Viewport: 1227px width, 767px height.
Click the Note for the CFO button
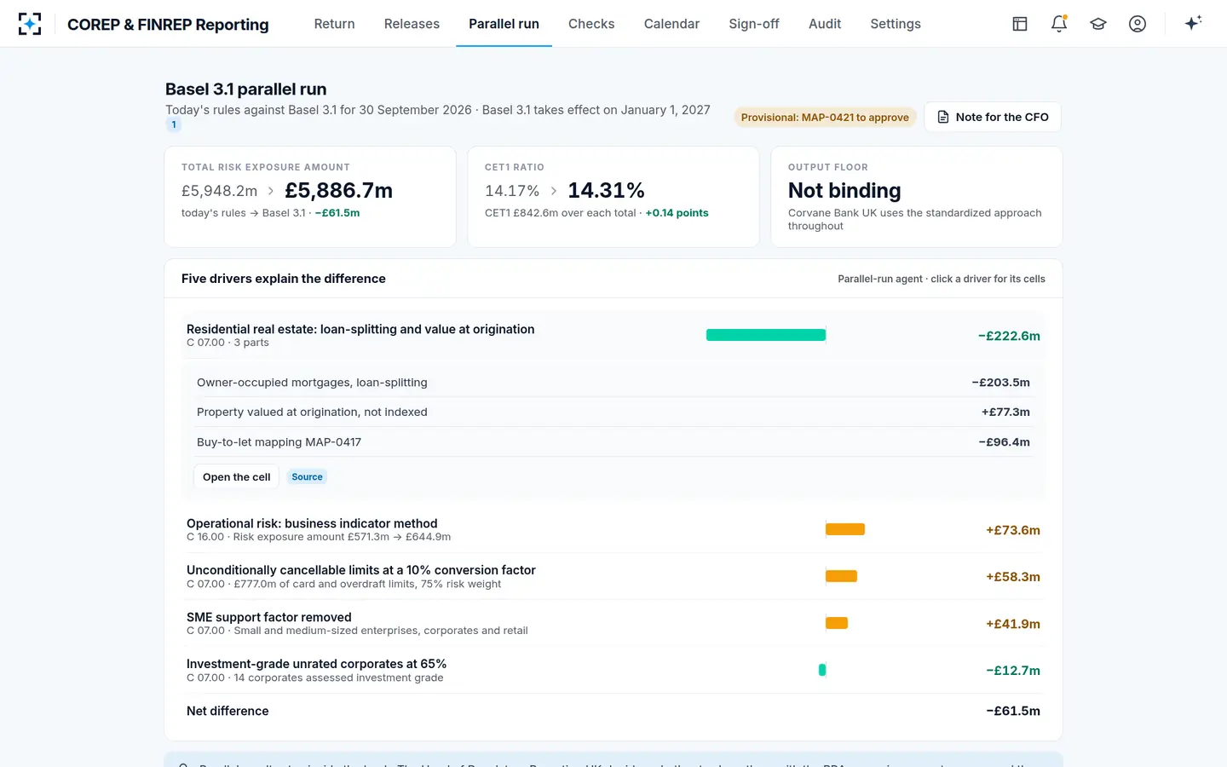click(993, 117)
